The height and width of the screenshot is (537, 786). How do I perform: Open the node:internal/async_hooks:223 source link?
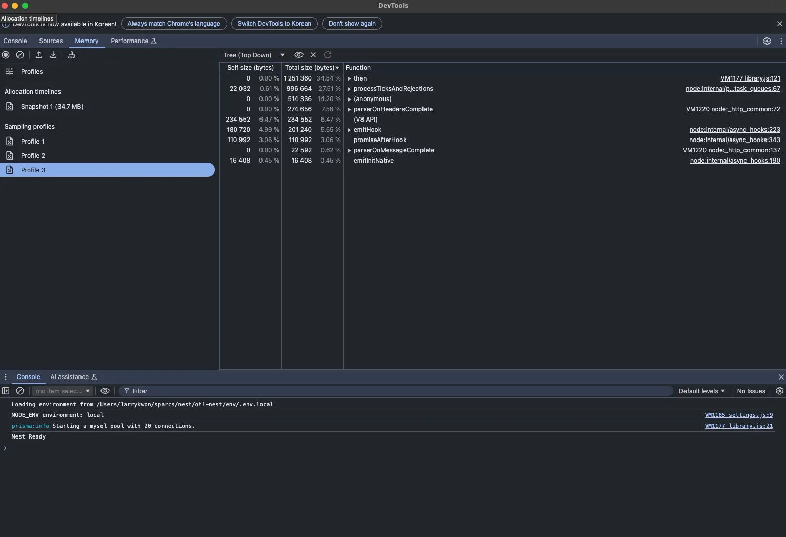(734, 130)
